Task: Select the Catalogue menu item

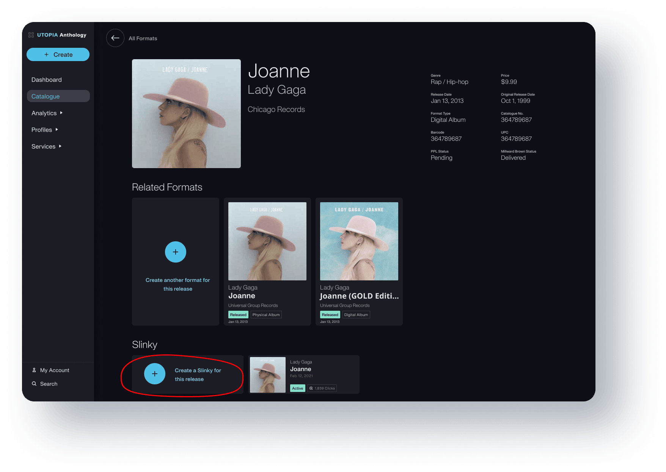Action: tap(58, 96)
